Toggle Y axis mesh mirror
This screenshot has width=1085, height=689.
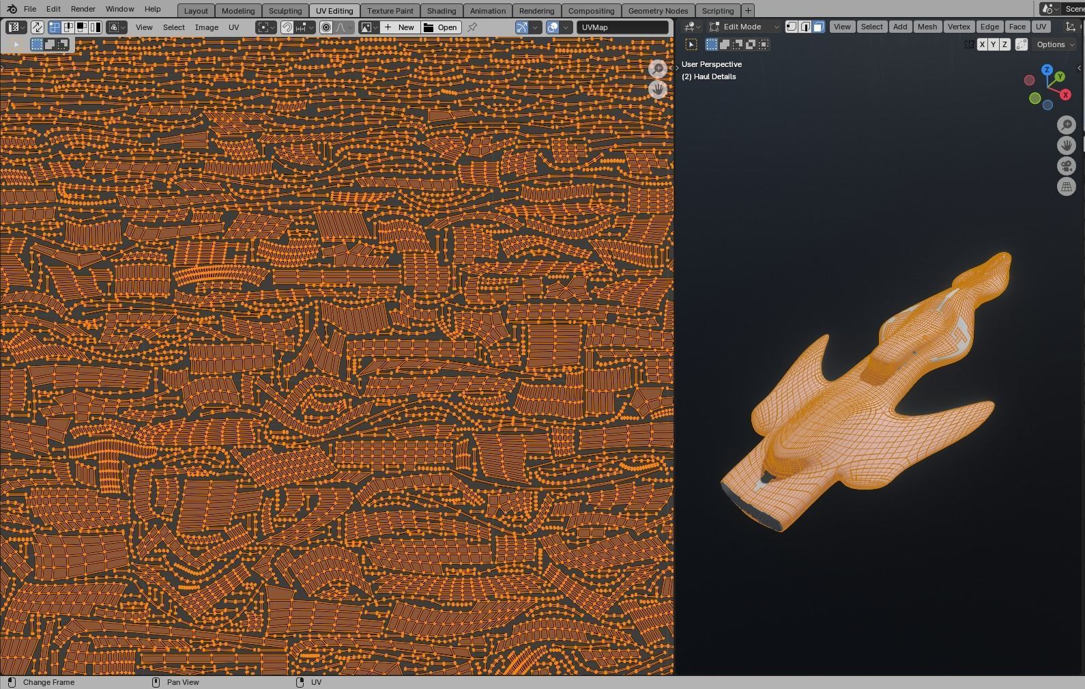coord(994,44)
